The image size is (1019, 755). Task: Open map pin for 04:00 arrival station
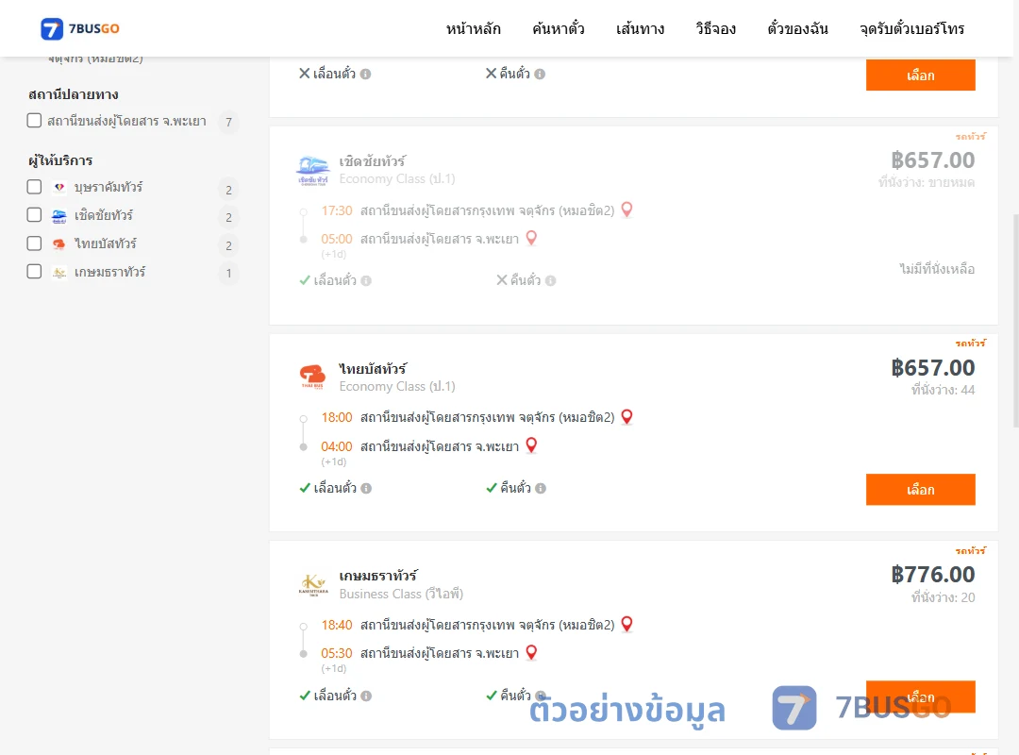(x=531, y=445)
